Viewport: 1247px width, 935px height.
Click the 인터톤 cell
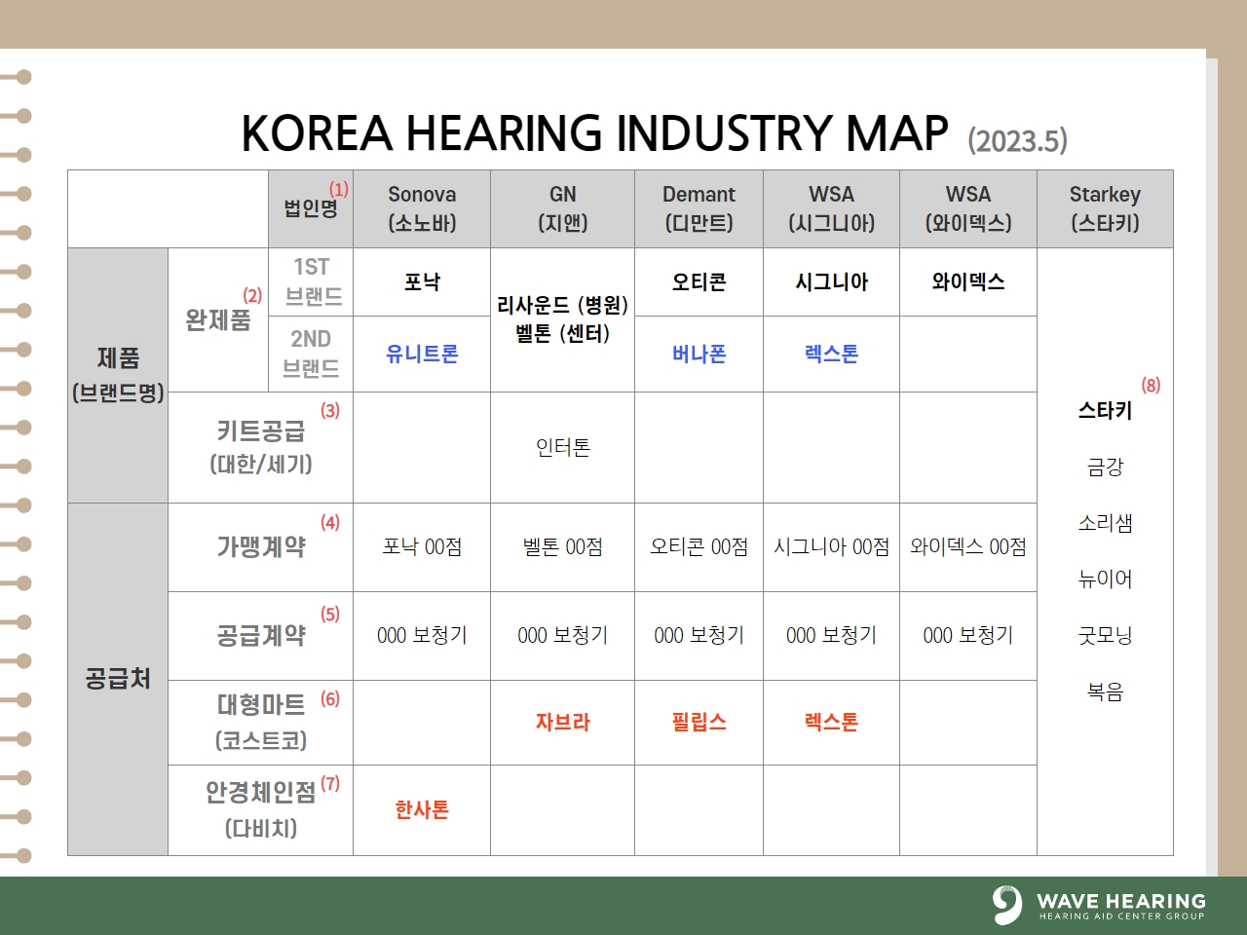[562, 447]
